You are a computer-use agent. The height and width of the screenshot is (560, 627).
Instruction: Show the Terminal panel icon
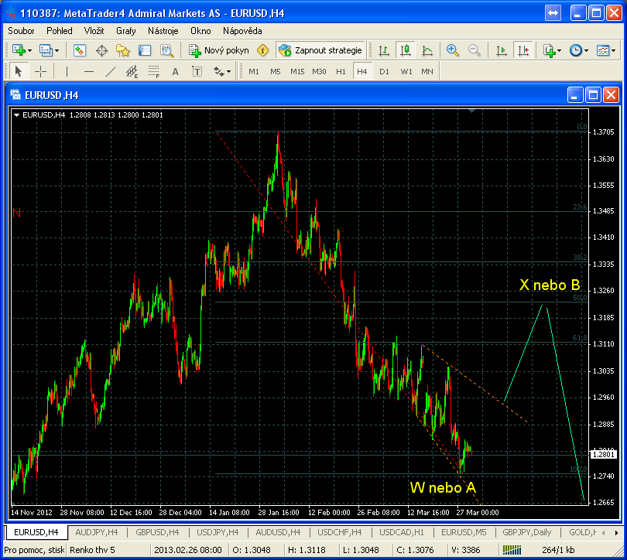pos(144,50)
